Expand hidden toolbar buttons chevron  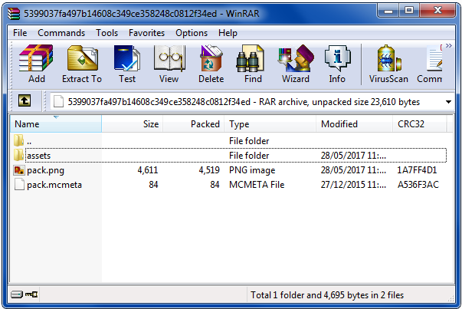click(449, 46)
